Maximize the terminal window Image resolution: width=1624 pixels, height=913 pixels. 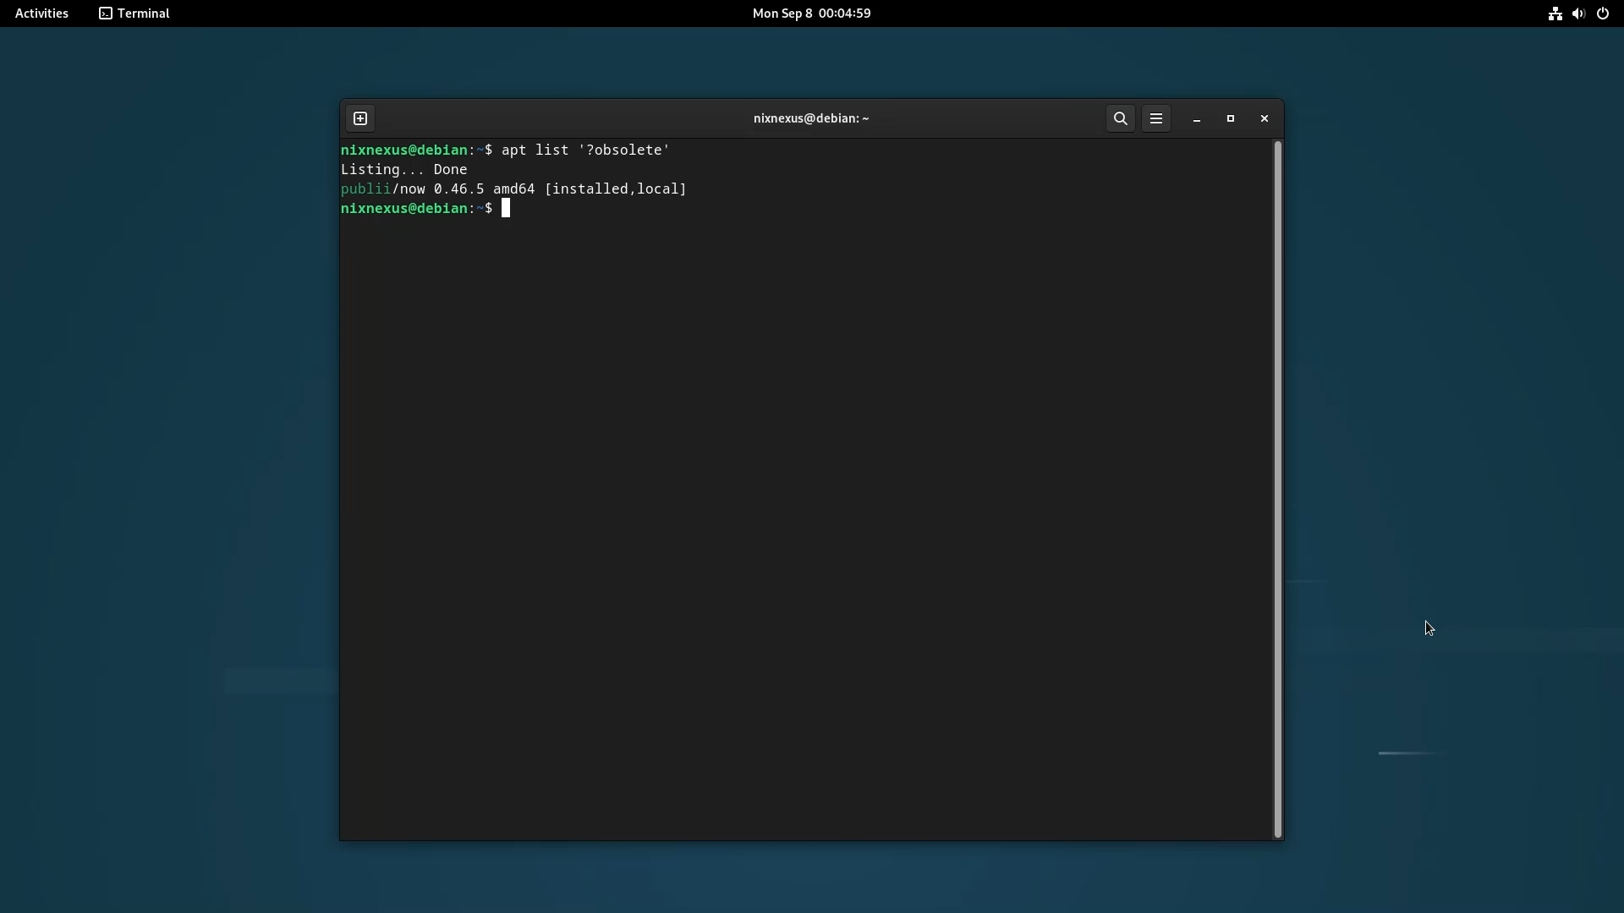[1231, 119]
